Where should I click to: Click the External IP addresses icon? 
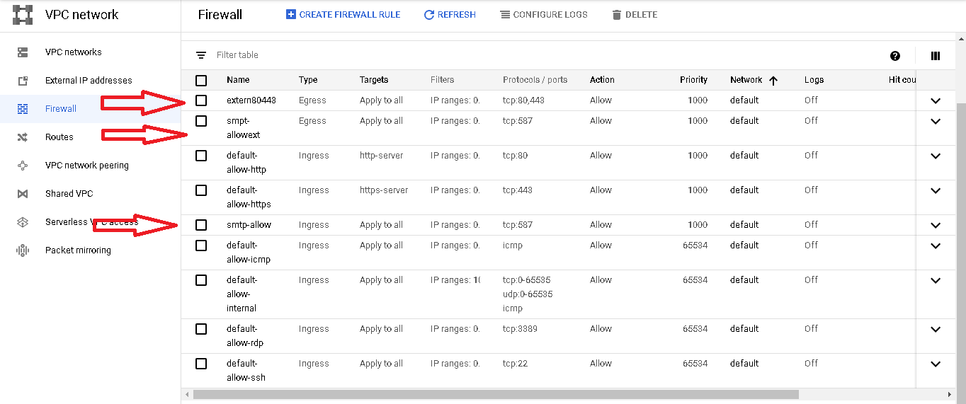[x=23, y=81]
